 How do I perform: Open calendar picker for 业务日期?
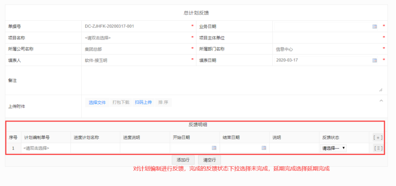tap(374, 27)
